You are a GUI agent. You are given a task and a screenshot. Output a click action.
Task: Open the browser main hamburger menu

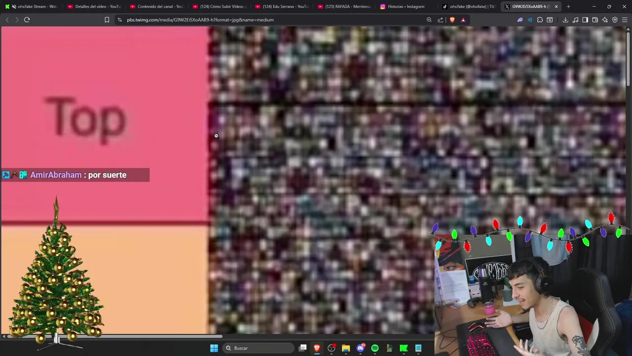(x=625, y=20)
